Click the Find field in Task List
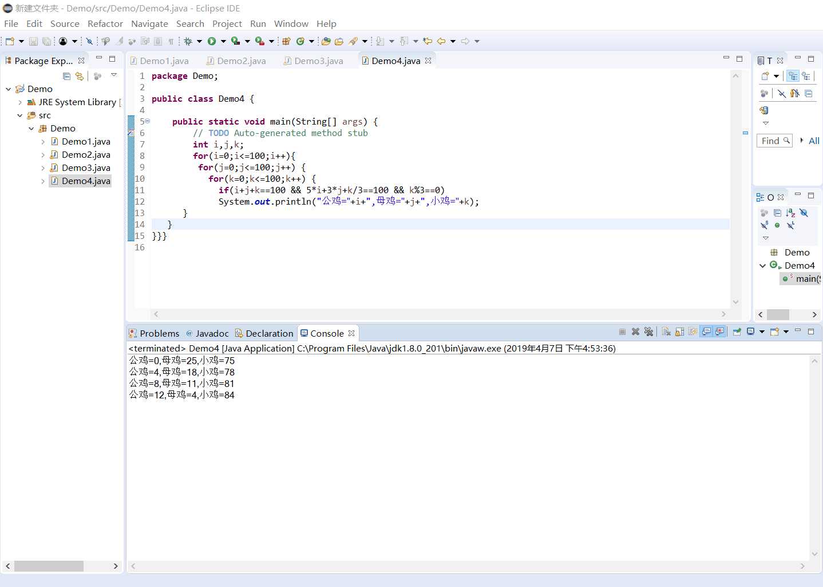This screenshot has width=823, height=587. click(x=774, y=141)
